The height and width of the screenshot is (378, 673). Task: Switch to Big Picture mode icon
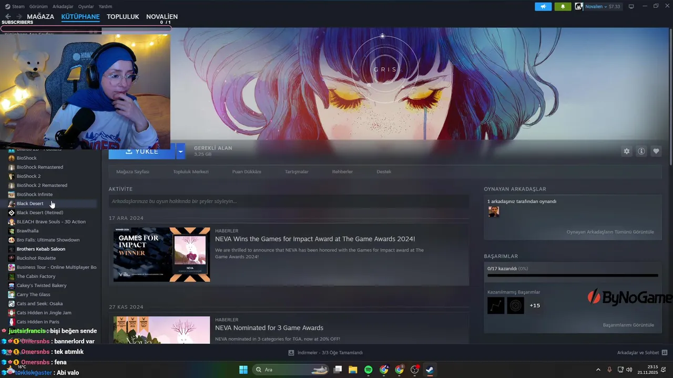point(631,6)
